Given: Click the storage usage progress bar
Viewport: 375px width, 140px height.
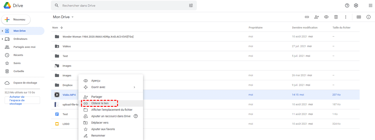Looking at the screenshot, I should (x=22, y=89).
